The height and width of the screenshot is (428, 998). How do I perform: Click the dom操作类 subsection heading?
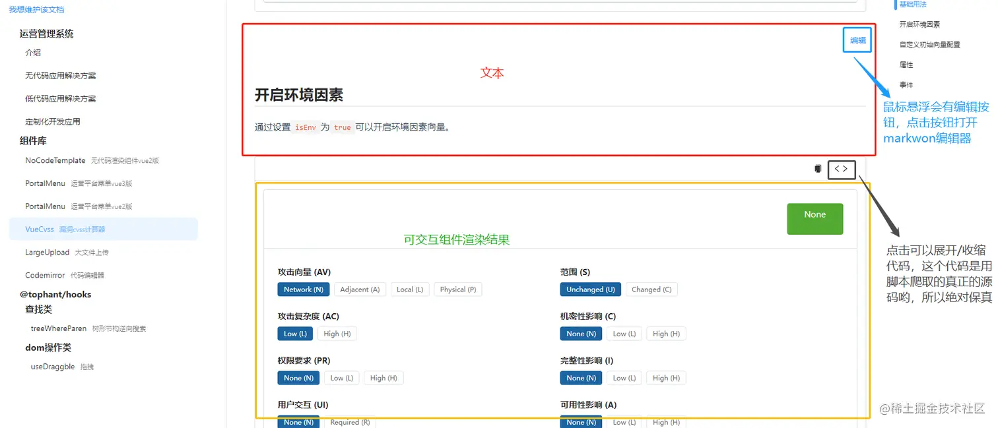pyautogui.click(x=48, y=348)
